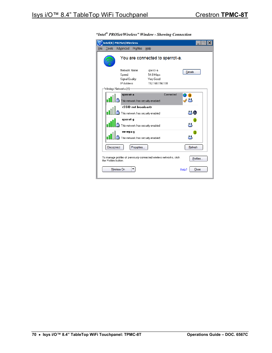Image resolution: width=272 pixels, height=353 pixels.
Task: Click the Details... button
Action: (192, 72)
